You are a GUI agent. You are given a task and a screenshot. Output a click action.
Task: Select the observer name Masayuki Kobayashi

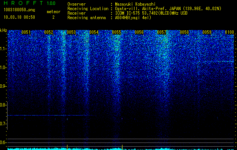point(135,4)
